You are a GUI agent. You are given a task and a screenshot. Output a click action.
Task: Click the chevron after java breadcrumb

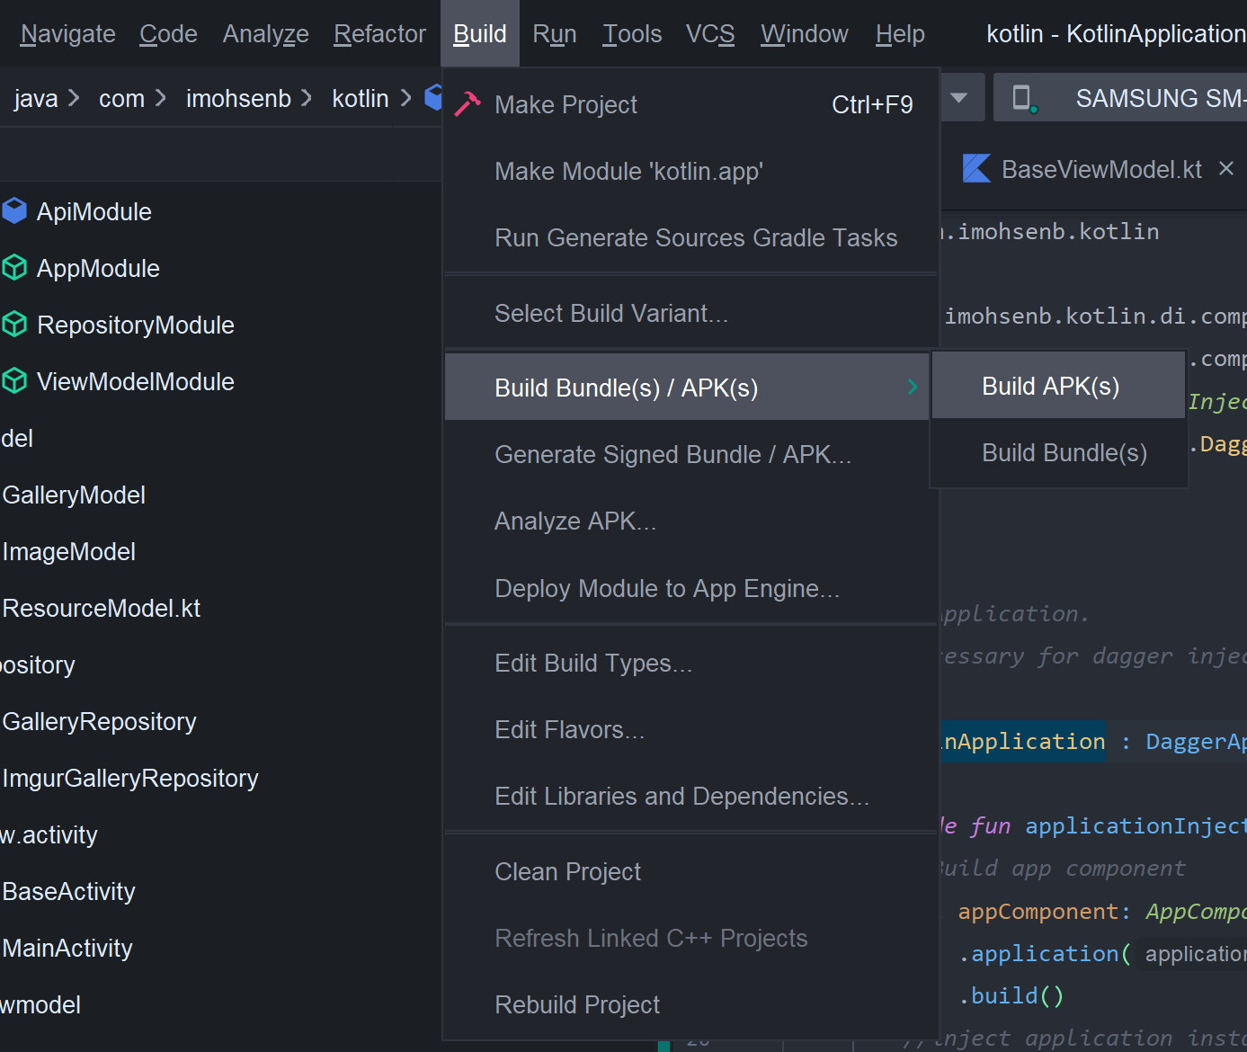74,97
